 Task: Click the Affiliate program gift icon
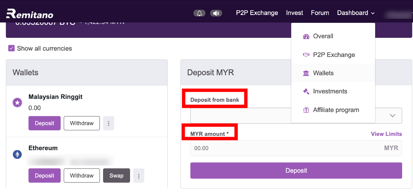pos(306,110)
